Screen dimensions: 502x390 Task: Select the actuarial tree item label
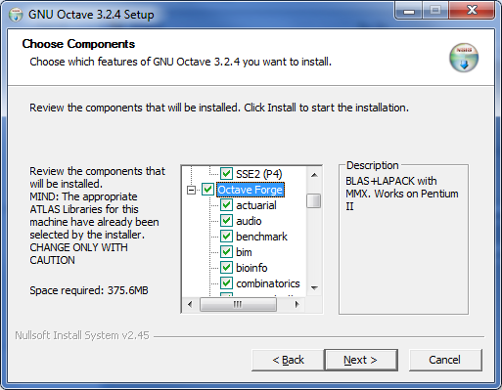[x=256, y=205]
